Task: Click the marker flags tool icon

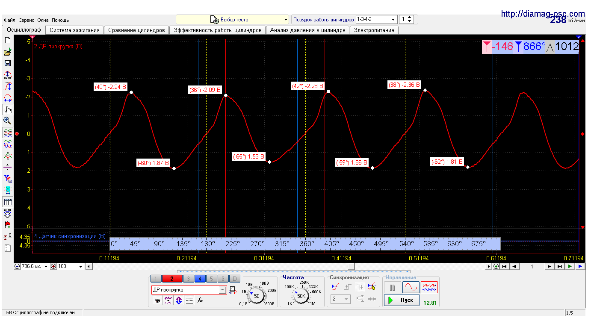Action: pyautogui.click(x=7, y=178)
